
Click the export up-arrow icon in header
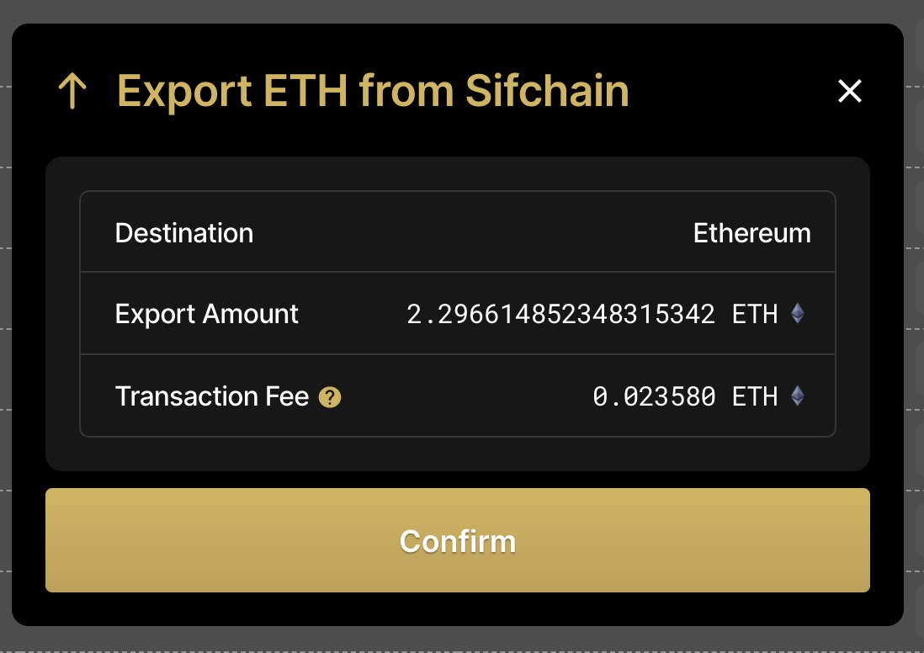coord(72,91)
